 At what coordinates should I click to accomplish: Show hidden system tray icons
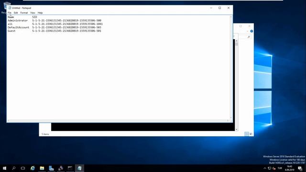coord(265,168)
